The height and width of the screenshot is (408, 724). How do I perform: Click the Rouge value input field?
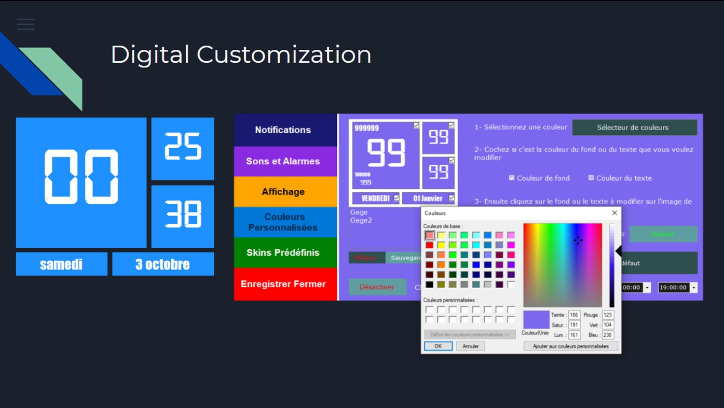[x=607, y=315]
